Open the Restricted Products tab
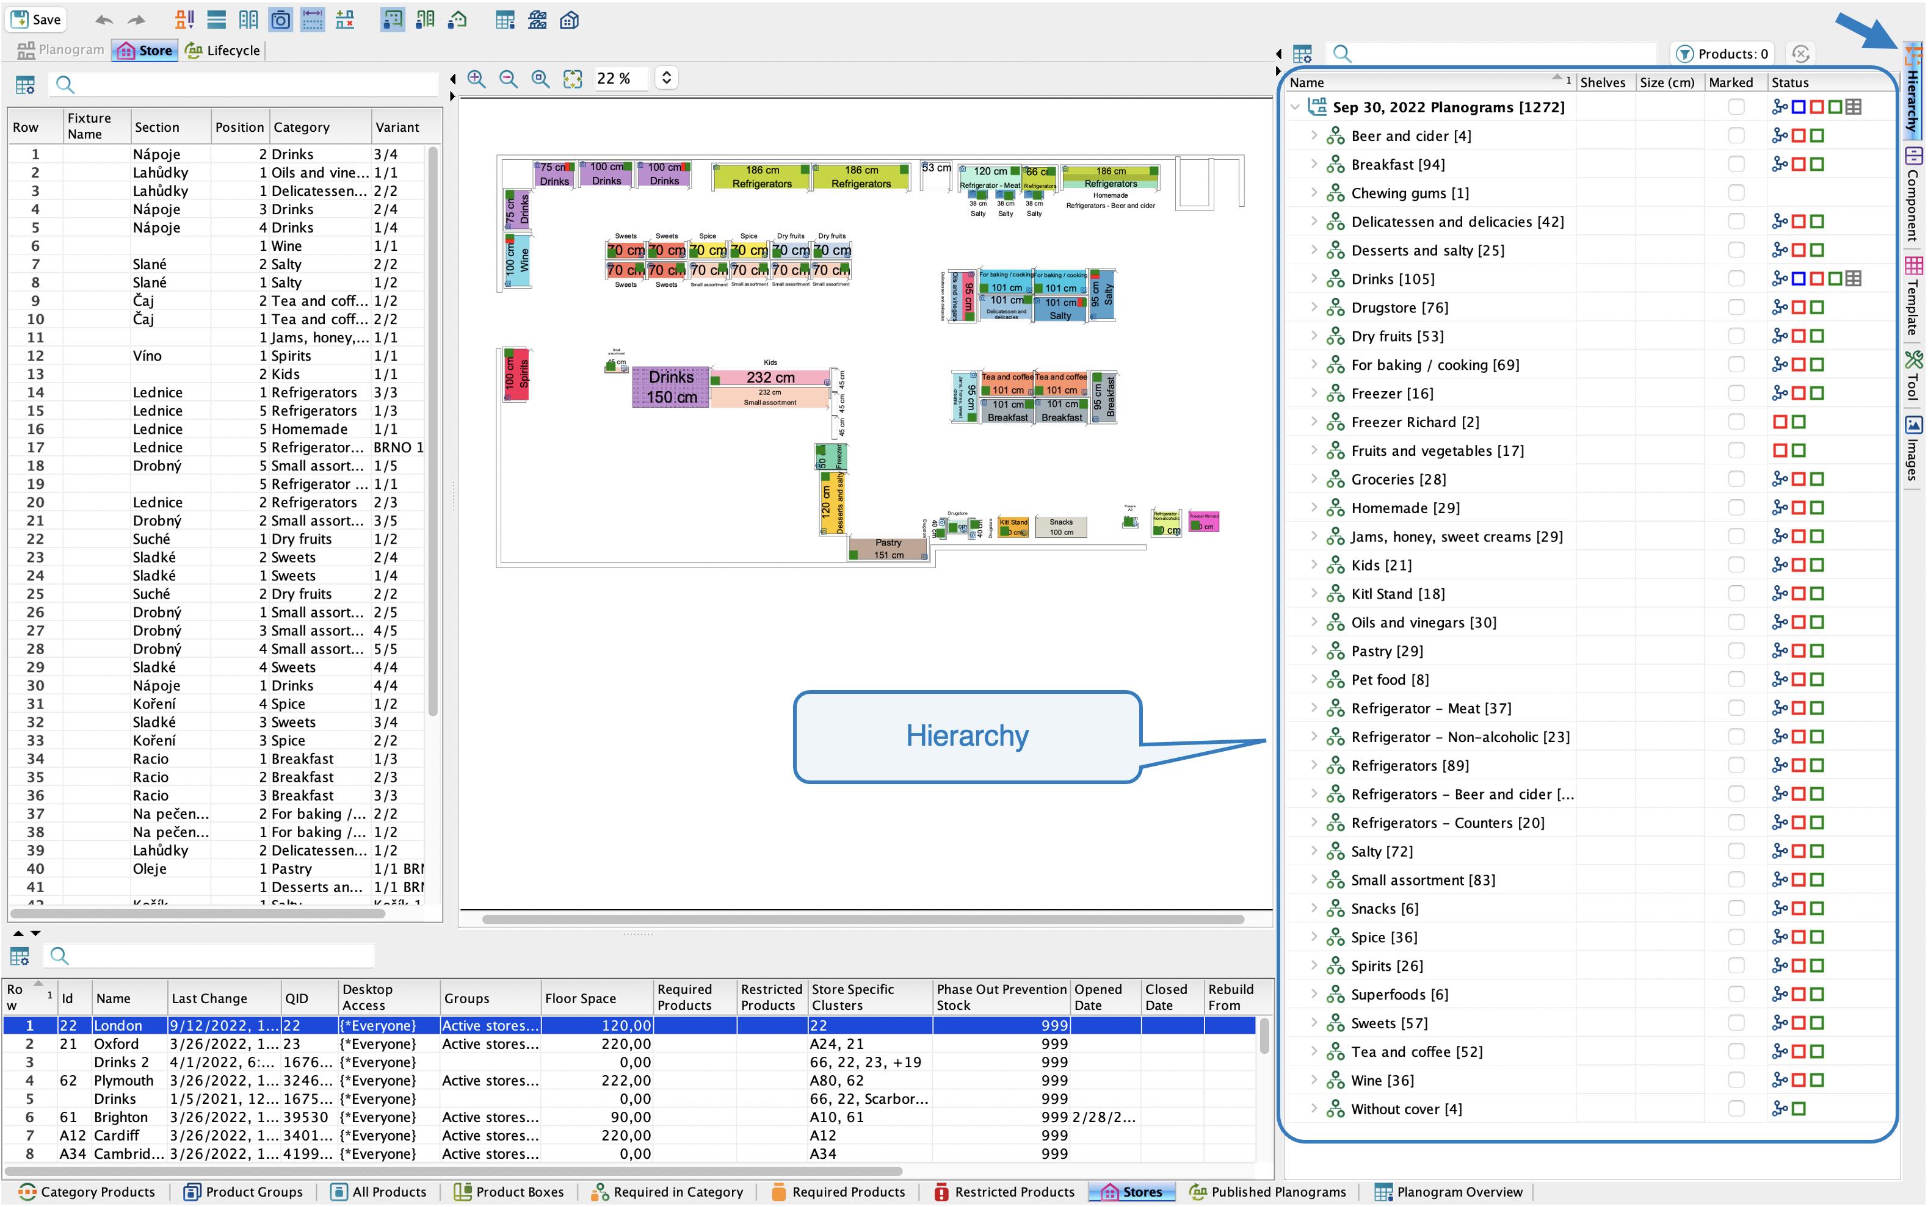Viewport: 1928px width, 1207px height. [x=1004, y=1192]
